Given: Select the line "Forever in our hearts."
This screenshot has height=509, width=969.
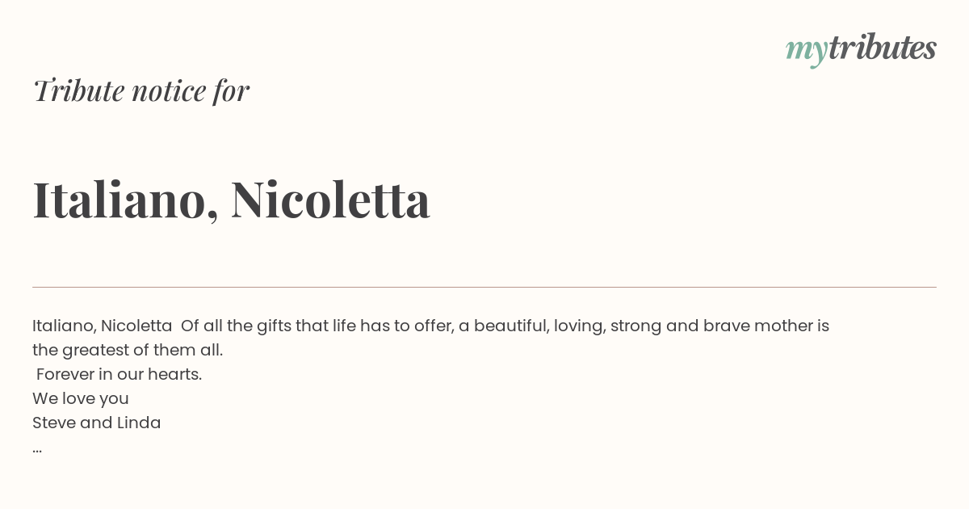Looking at the screenshot, I should coord(119,375).
